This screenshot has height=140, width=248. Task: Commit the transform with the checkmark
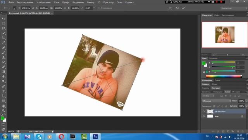click(x=183, y=8)
